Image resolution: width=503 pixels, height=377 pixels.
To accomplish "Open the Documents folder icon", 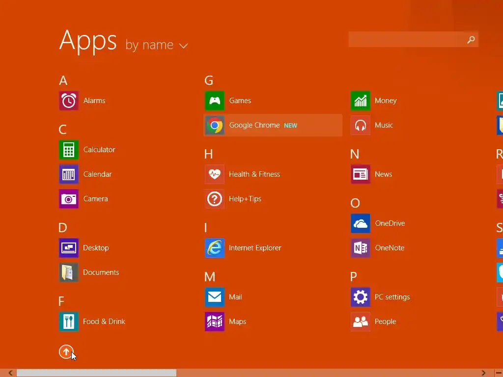I will point(69,272).
